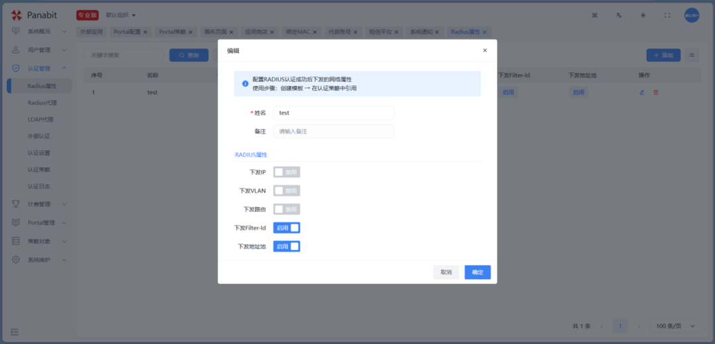Image resolution: width=715 pixels, height=344 pixels.
Task: Collapse sidebar using bottom-left menu icon
Action: pyautogui.click(x=15, y=331)
